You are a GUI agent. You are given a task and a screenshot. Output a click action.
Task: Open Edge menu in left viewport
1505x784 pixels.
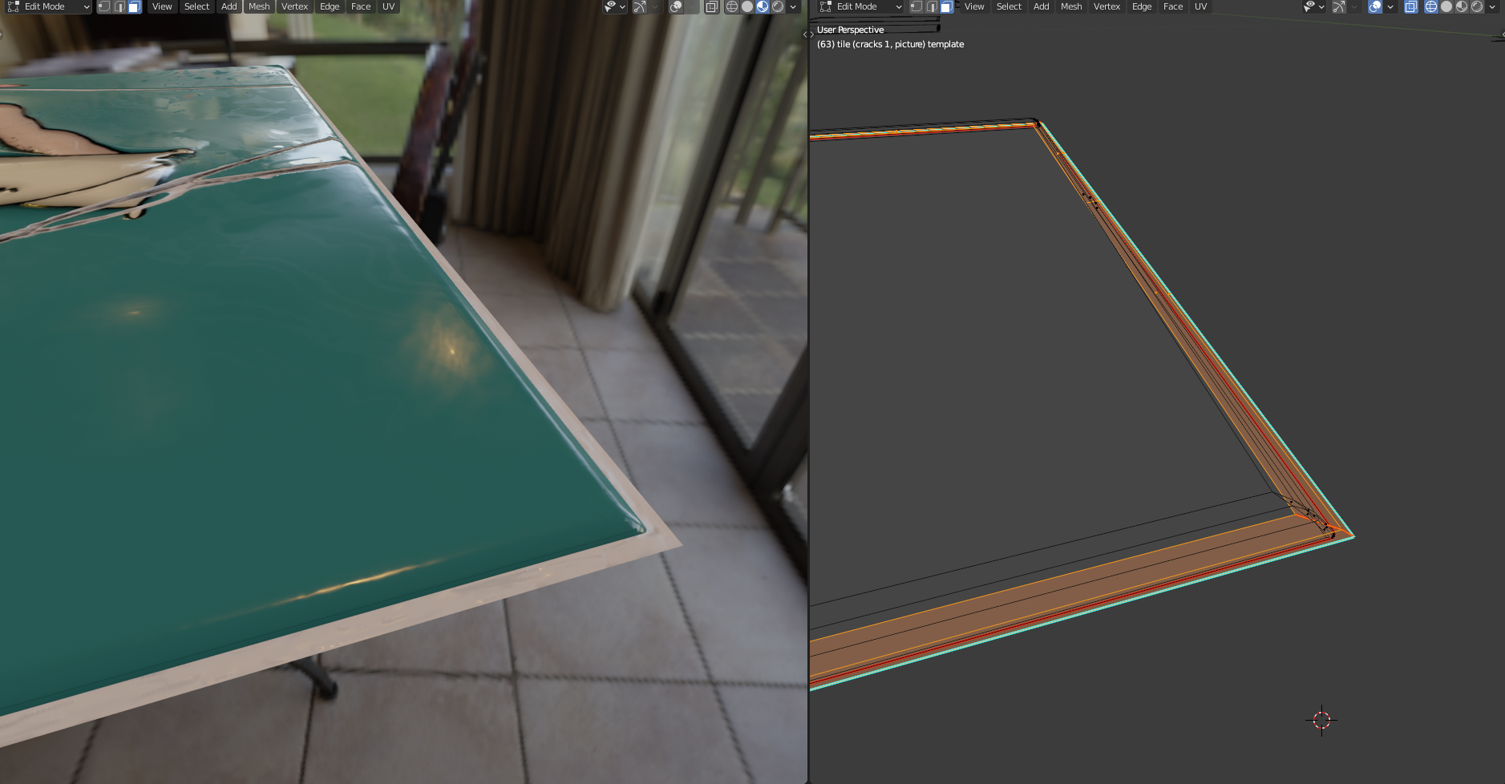pos(330,6)
